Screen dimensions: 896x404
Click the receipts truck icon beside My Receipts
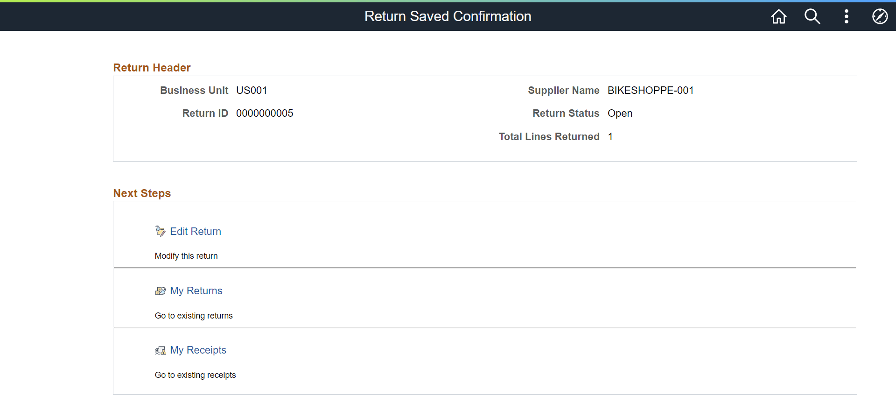160,350
